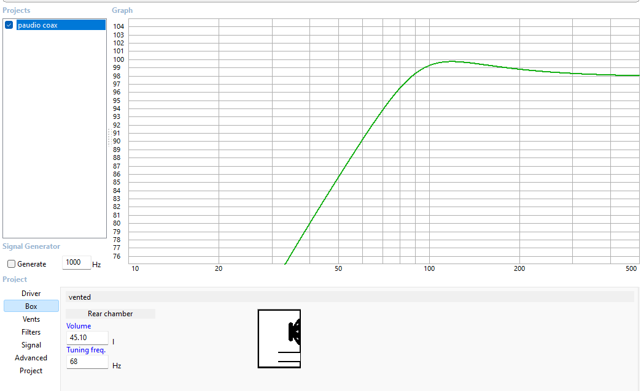Image resolution: width=641 pixels, height=391 pixels.
Task: Click the 50 Hz label on the frequency axis
Action: tap(338, 268)
